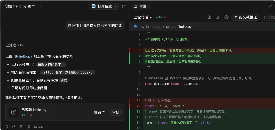275x130 pixels.
Task: Click the 审核 button
Action: [116, 112]
